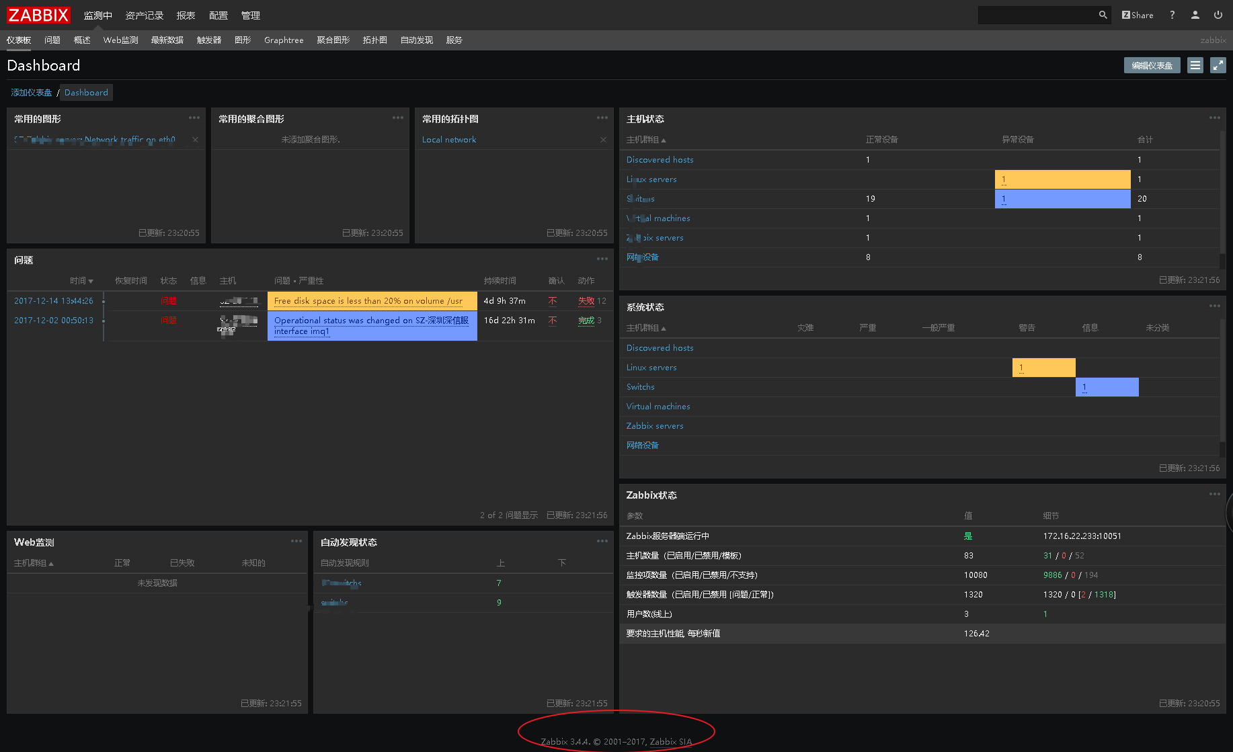
Task: Open the 报表 main menu
Action: (x=186, y=15)
